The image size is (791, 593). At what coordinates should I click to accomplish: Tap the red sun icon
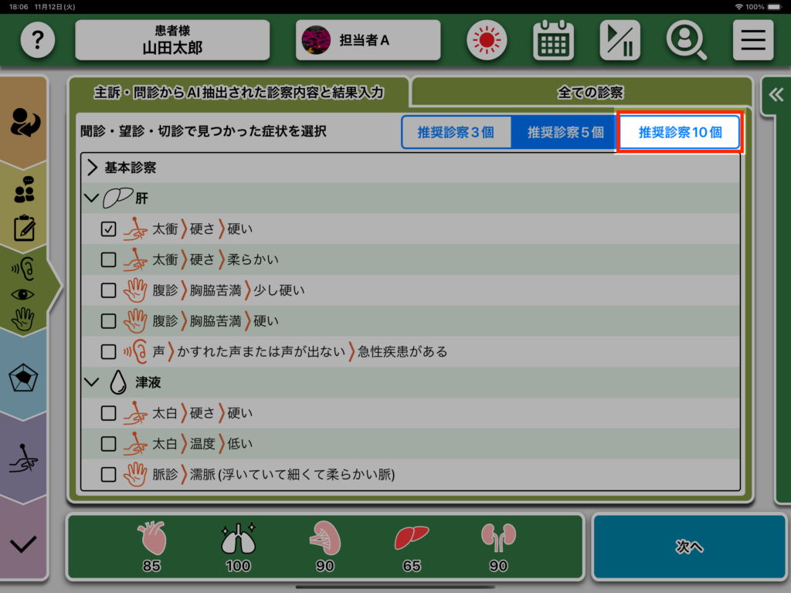[x=487, y=40]
